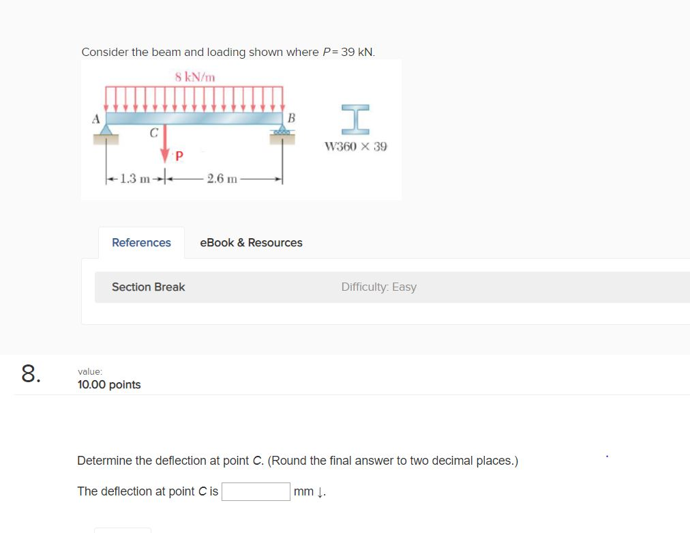This screenshot has width=690, height=533.
Task: Click the 1.3 m dimension marker
Action: (x=134, y=178)
